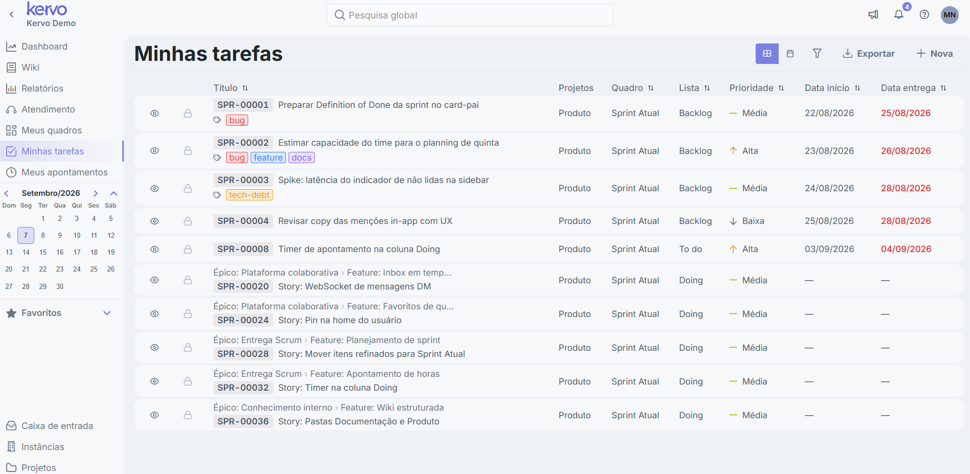Toggle the eye icon for SPR-00001

[155, 113]
